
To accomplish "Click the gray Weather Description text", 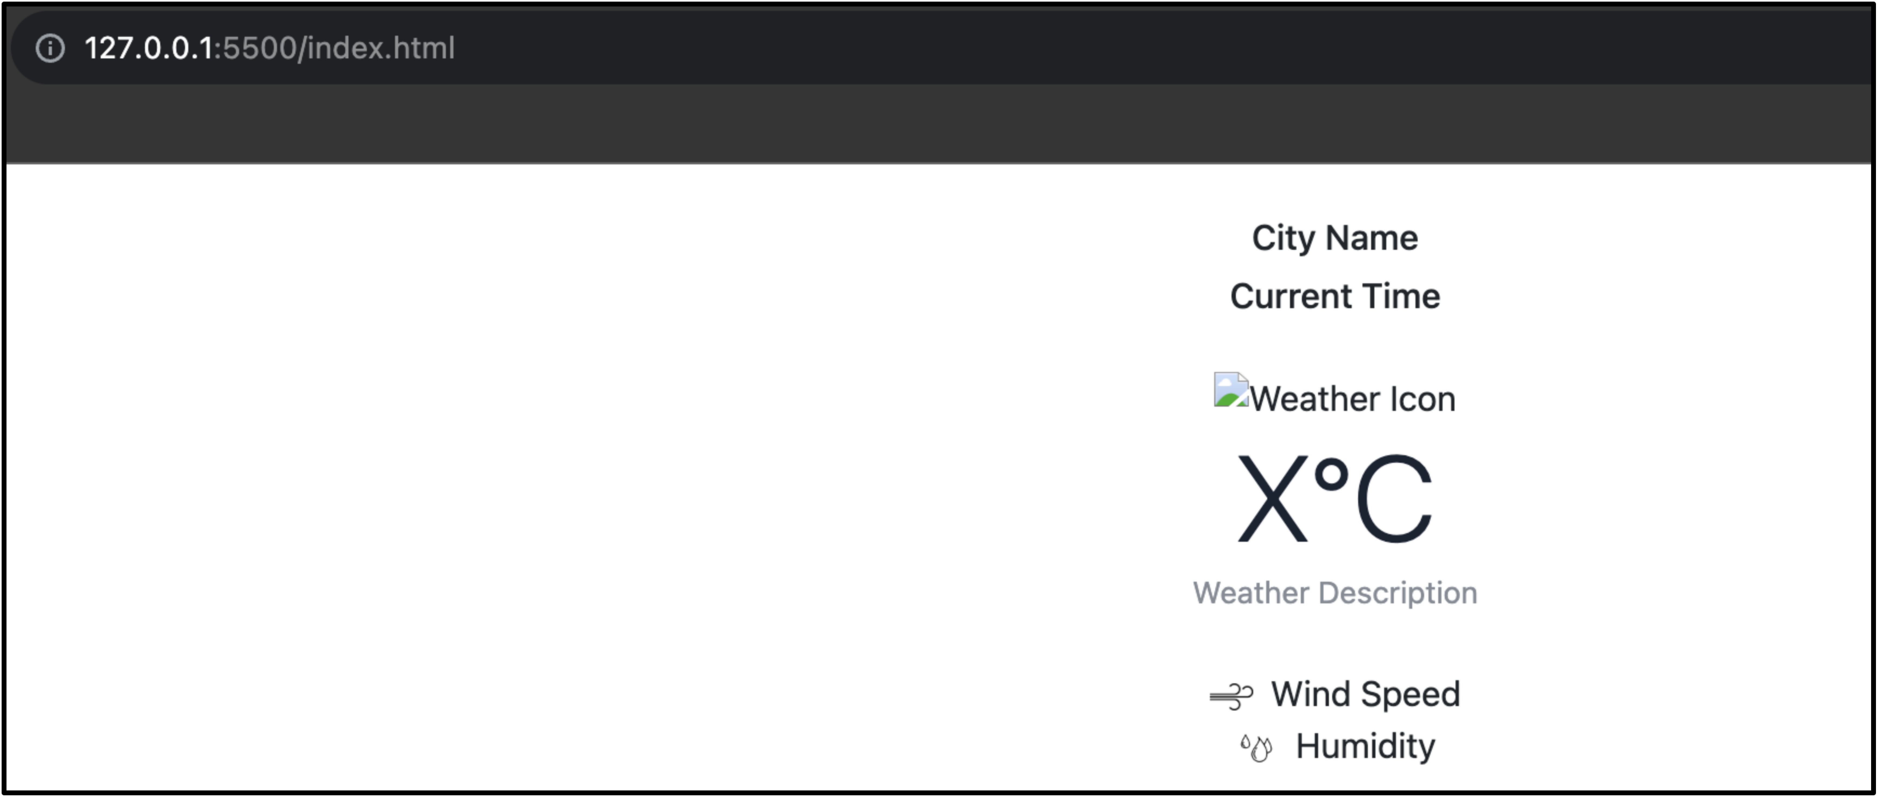I will coord(1335,593).
